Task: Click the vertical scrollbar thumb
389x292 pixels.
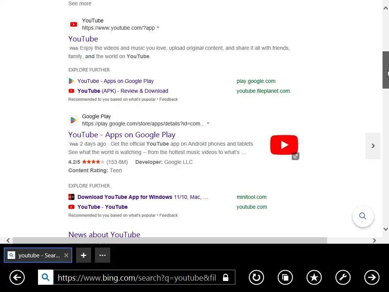Action: tap(386, 70)
